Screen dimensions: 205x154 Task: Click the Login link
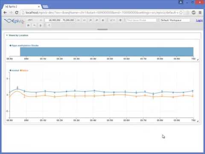click(199, 21)
